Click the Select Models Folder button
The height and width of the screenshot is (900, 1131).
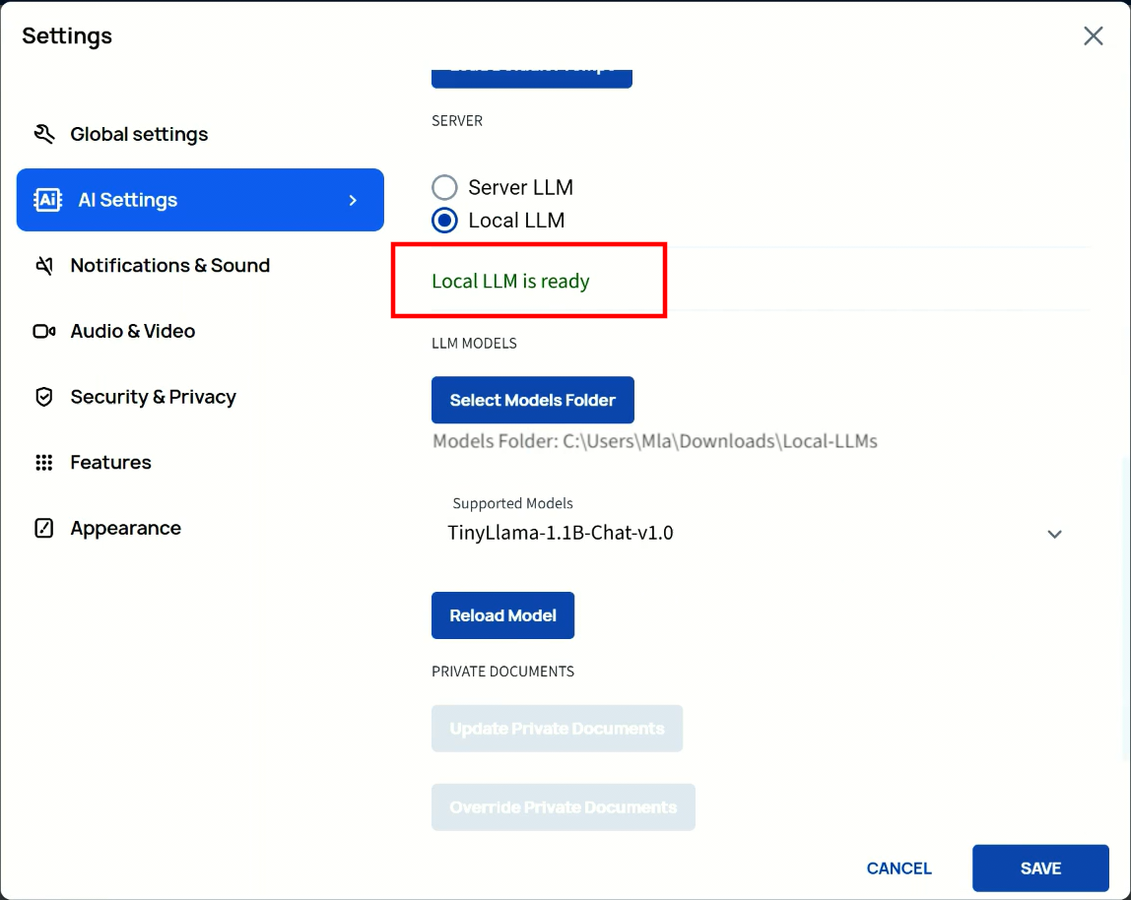[x=532, y=400]
